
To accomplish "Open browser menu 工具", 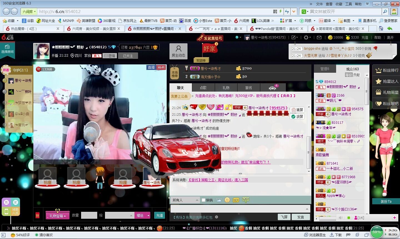I will click(349, 4).
